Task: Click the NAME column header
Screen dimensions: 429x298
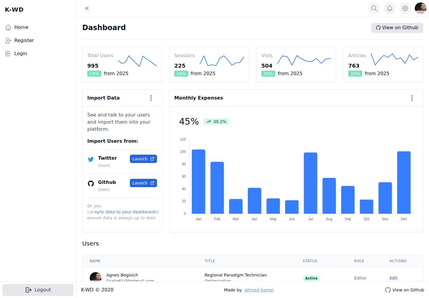Action: coord(95,261)
